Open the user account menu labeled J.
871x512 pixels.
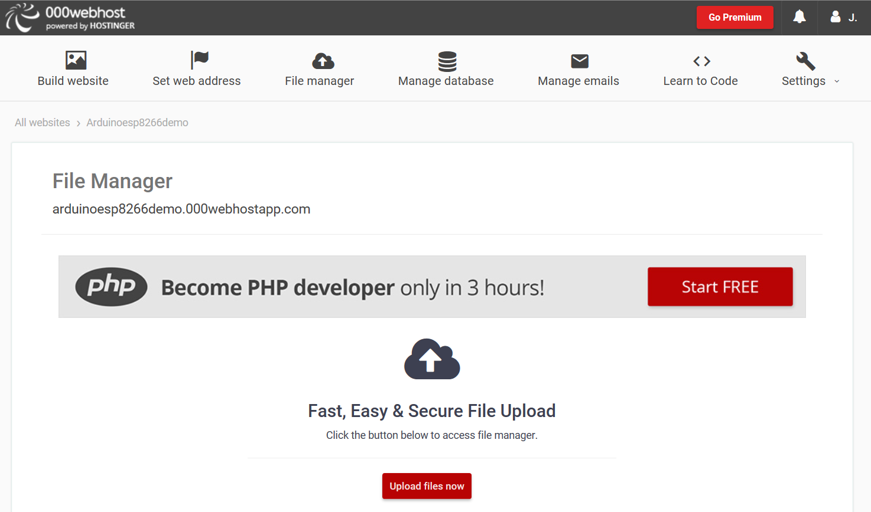(852, 18)
